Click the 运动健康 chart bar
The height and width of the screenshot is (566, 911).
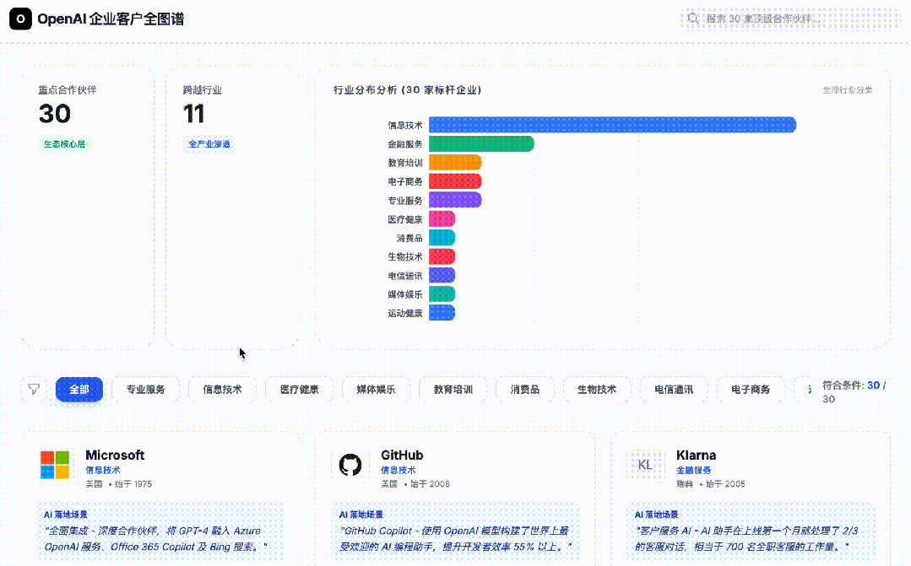click(442, 313)
